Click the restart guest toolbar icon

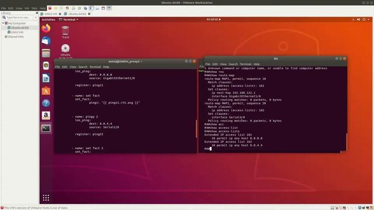pos(67,8)
